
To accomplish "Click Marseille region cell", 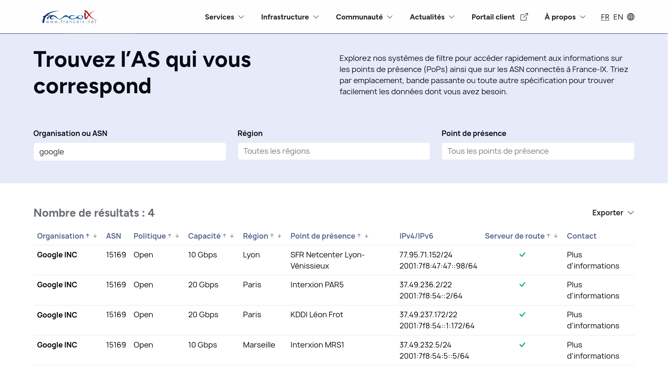I will point(259,345).
